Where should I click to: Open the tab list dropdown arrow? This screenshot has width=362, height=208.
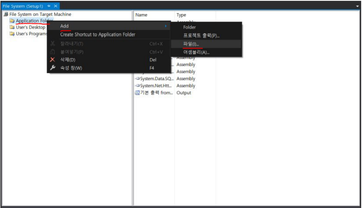click(x=357, y=6)
